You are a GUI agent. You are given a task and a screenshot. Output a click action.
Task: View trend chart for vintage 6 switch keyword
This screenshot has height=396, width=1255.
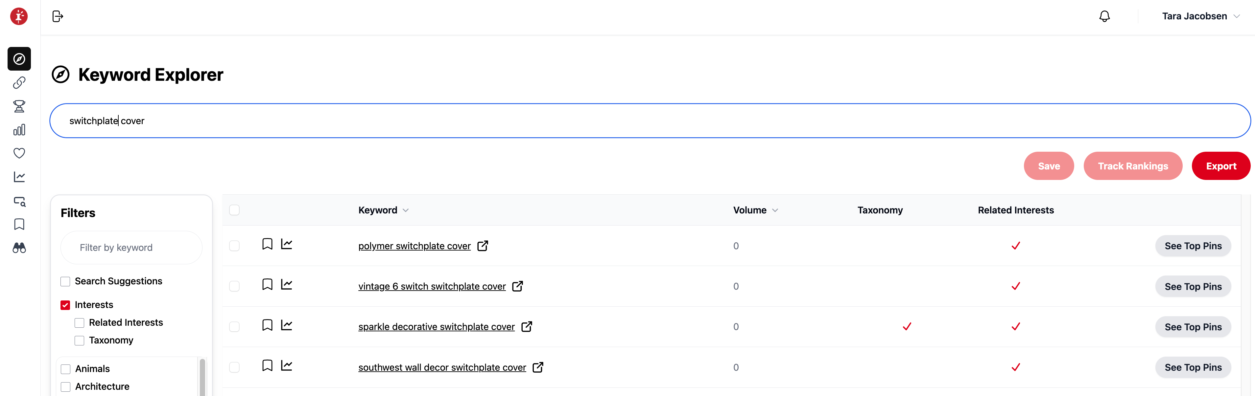coord(287,285)
